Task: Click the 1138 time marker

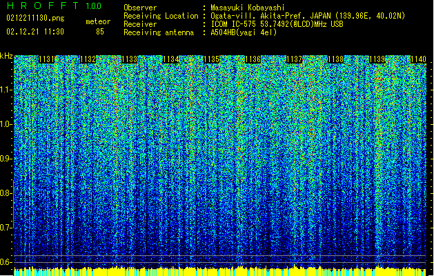Action: 335,59
